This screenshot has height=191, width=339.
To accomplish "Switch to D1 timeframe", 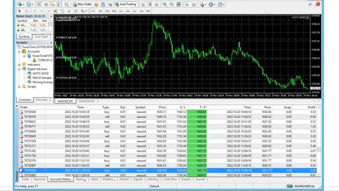I will coord(135,11).
